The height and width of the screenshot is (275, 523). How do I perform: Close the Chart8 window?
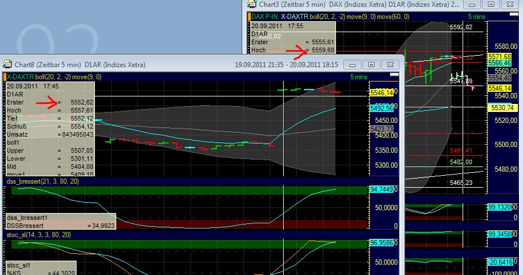(389, 64)
